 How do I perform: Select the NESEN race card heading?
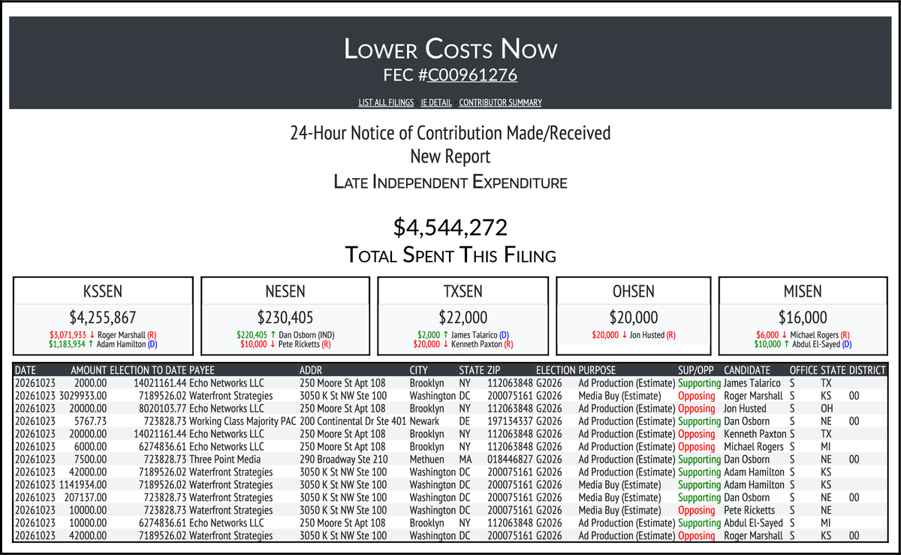[x=285, y=291]
